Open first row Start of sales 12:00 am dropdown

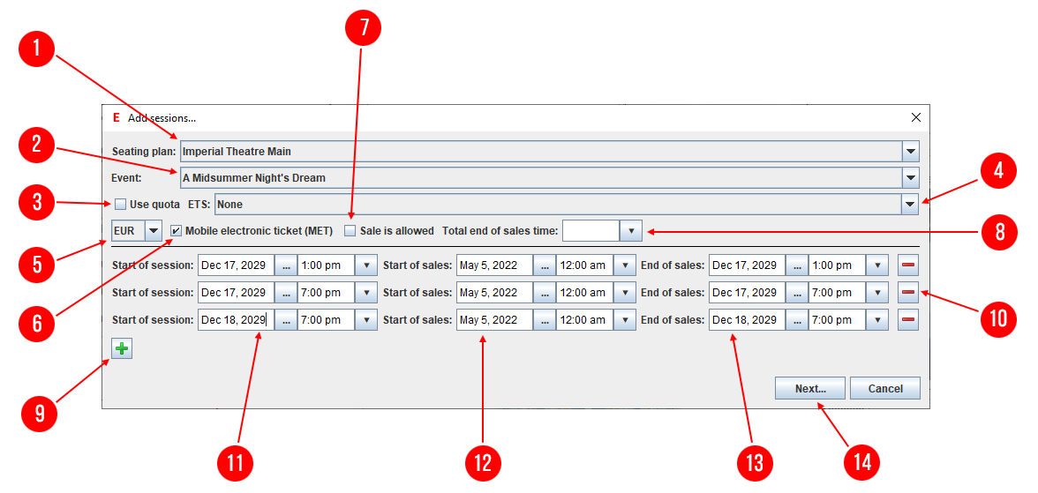625,265
